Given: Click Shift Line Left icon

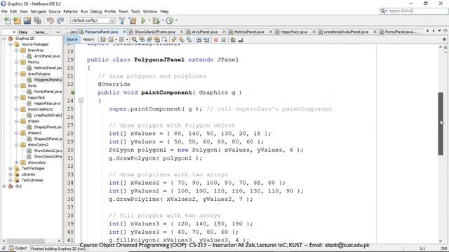Looking at the screenshot, I should coord(199,40).
